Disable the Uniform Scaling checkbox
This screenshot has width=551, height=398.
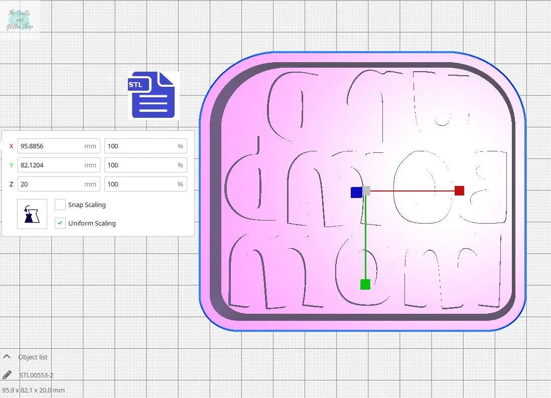point(60,223)
